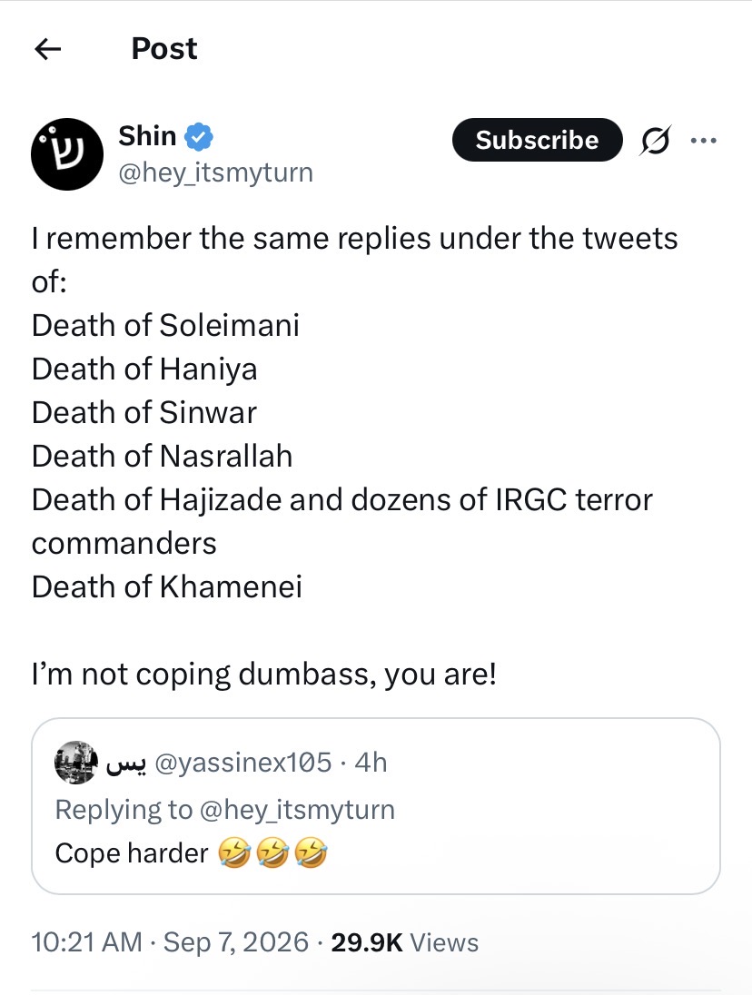The width and height of the screenshot is (752, 995).
Task: Click the quoted tweet's 4h timestamp
Action: click(x=371, y=762)
